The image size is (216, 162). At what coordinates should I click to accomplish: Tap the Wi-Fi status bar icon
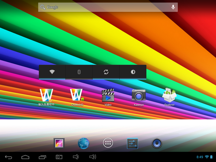[207, 157]
